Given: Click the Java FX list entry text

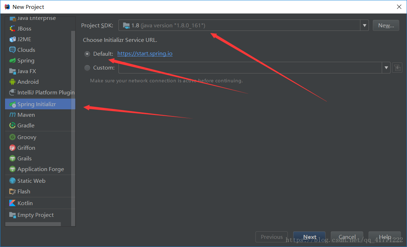Looking at the screenshot, I should [x=27, y=71].
